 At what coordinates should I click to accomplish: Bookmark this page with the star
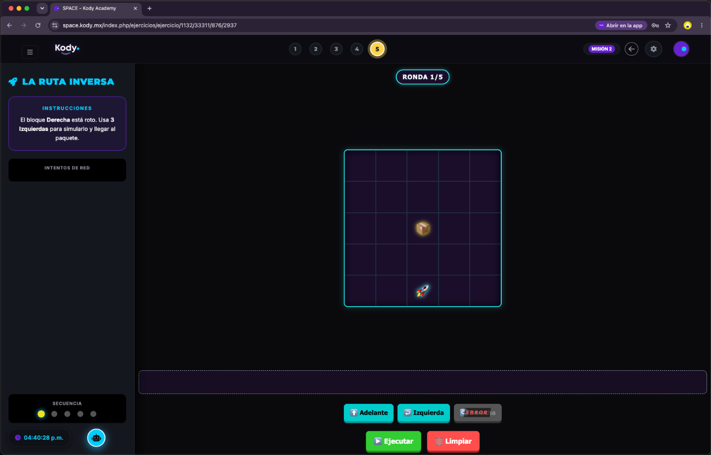pyautogui.click(x=668, y=25)
